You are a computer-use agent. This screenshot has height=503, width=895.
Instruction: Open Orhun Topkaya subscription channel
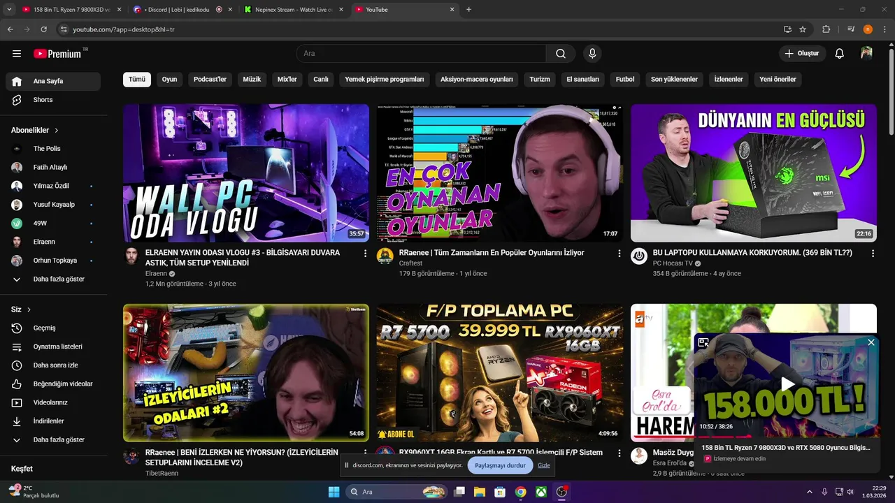click(x=53, y=261)
